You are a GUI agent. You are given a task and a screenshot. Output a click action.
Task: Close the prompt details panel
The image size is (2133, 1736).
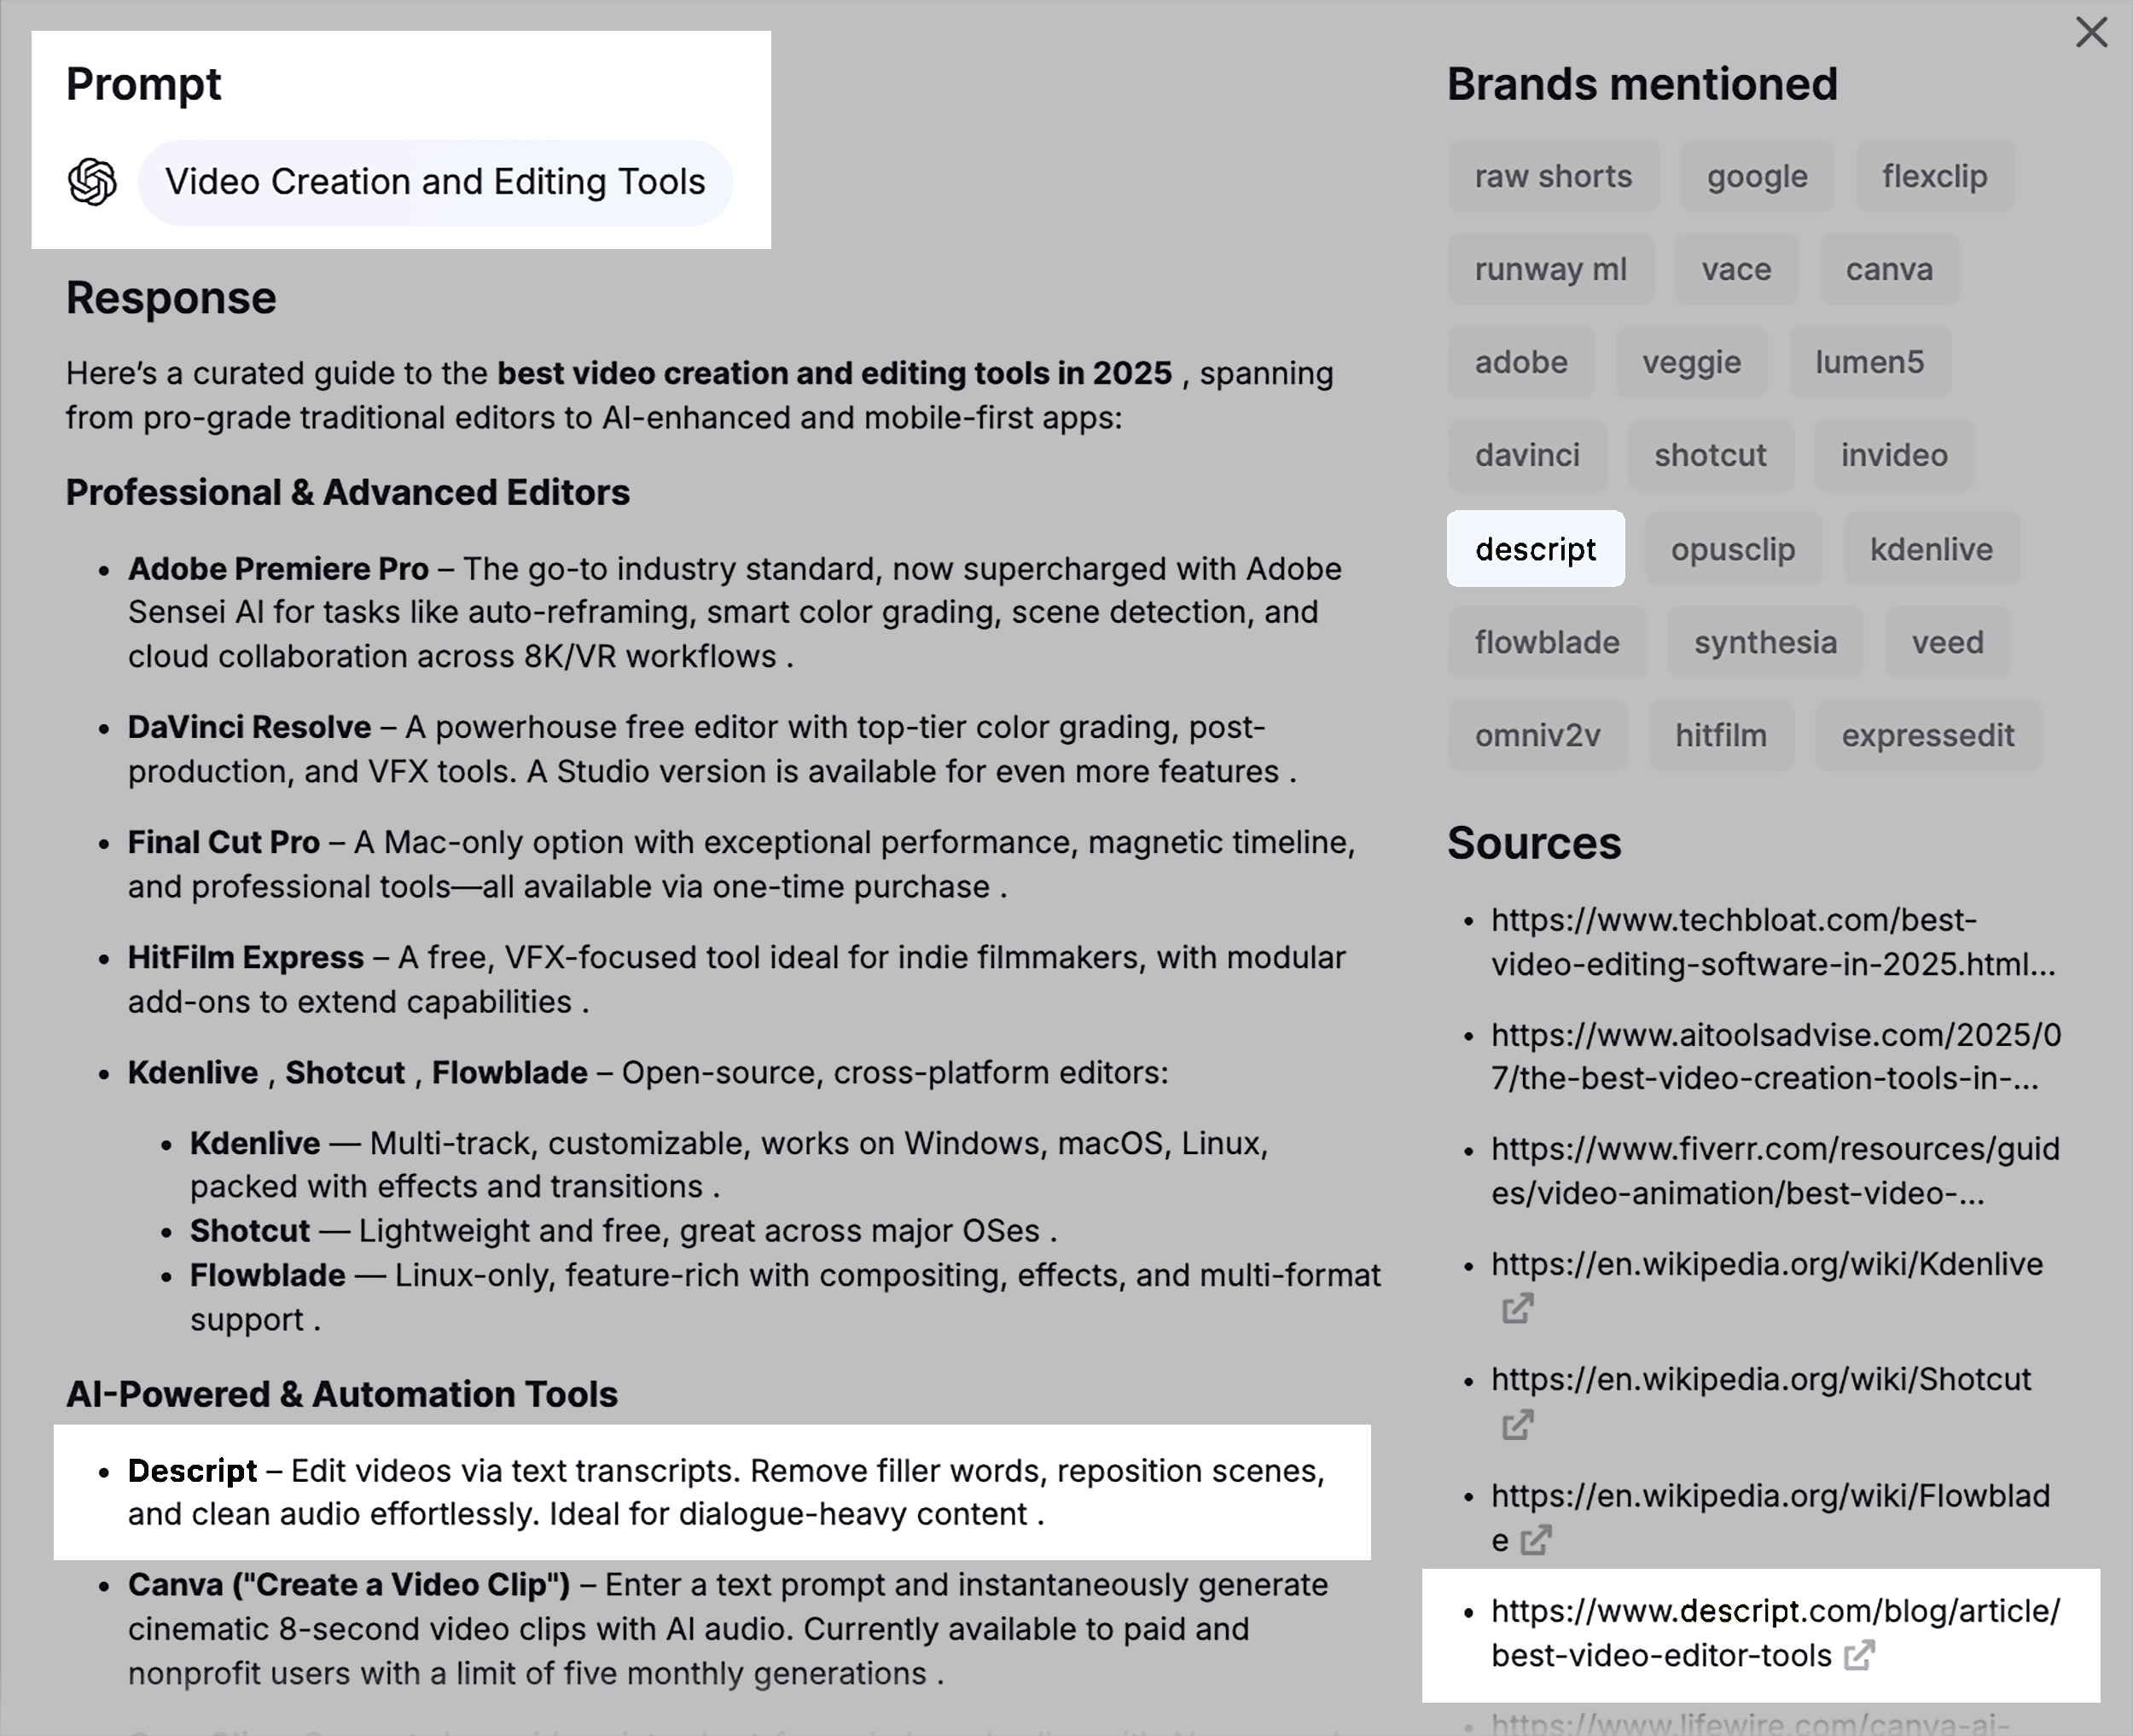click(2091, 32)
